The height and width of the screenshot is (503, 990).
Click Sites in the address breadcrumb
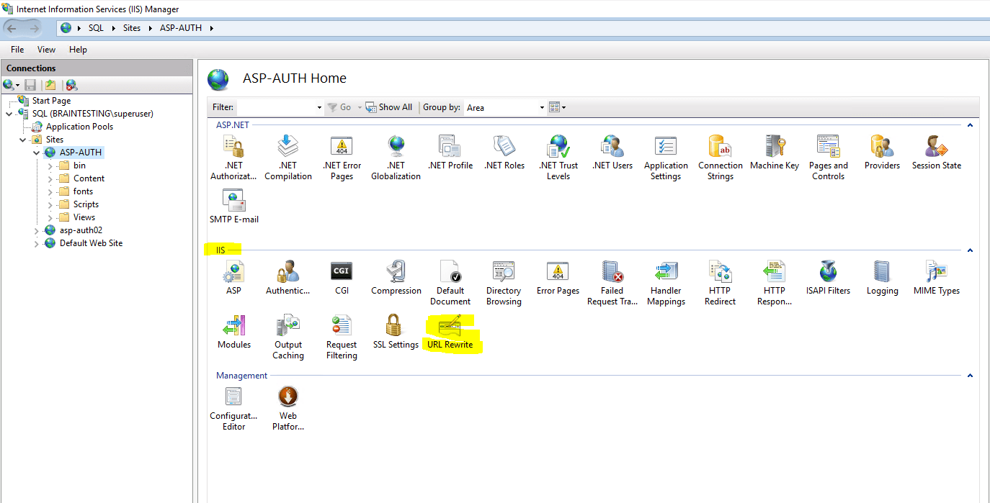[x=132, y=28]
